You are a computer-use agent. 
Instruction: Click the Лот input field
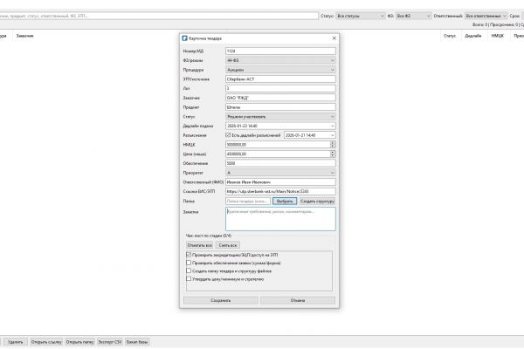(280, 88)
